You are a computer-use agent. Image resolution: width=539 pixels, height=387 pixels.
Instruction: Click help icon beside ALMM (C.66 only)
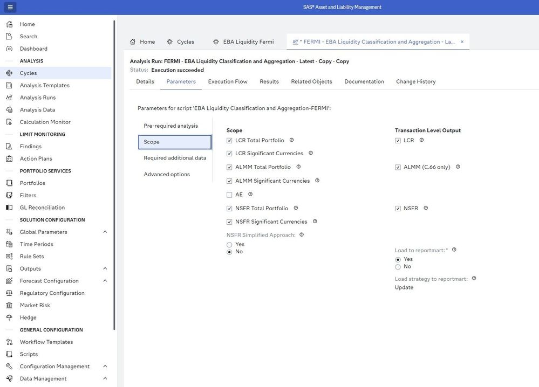pos(458,167)
